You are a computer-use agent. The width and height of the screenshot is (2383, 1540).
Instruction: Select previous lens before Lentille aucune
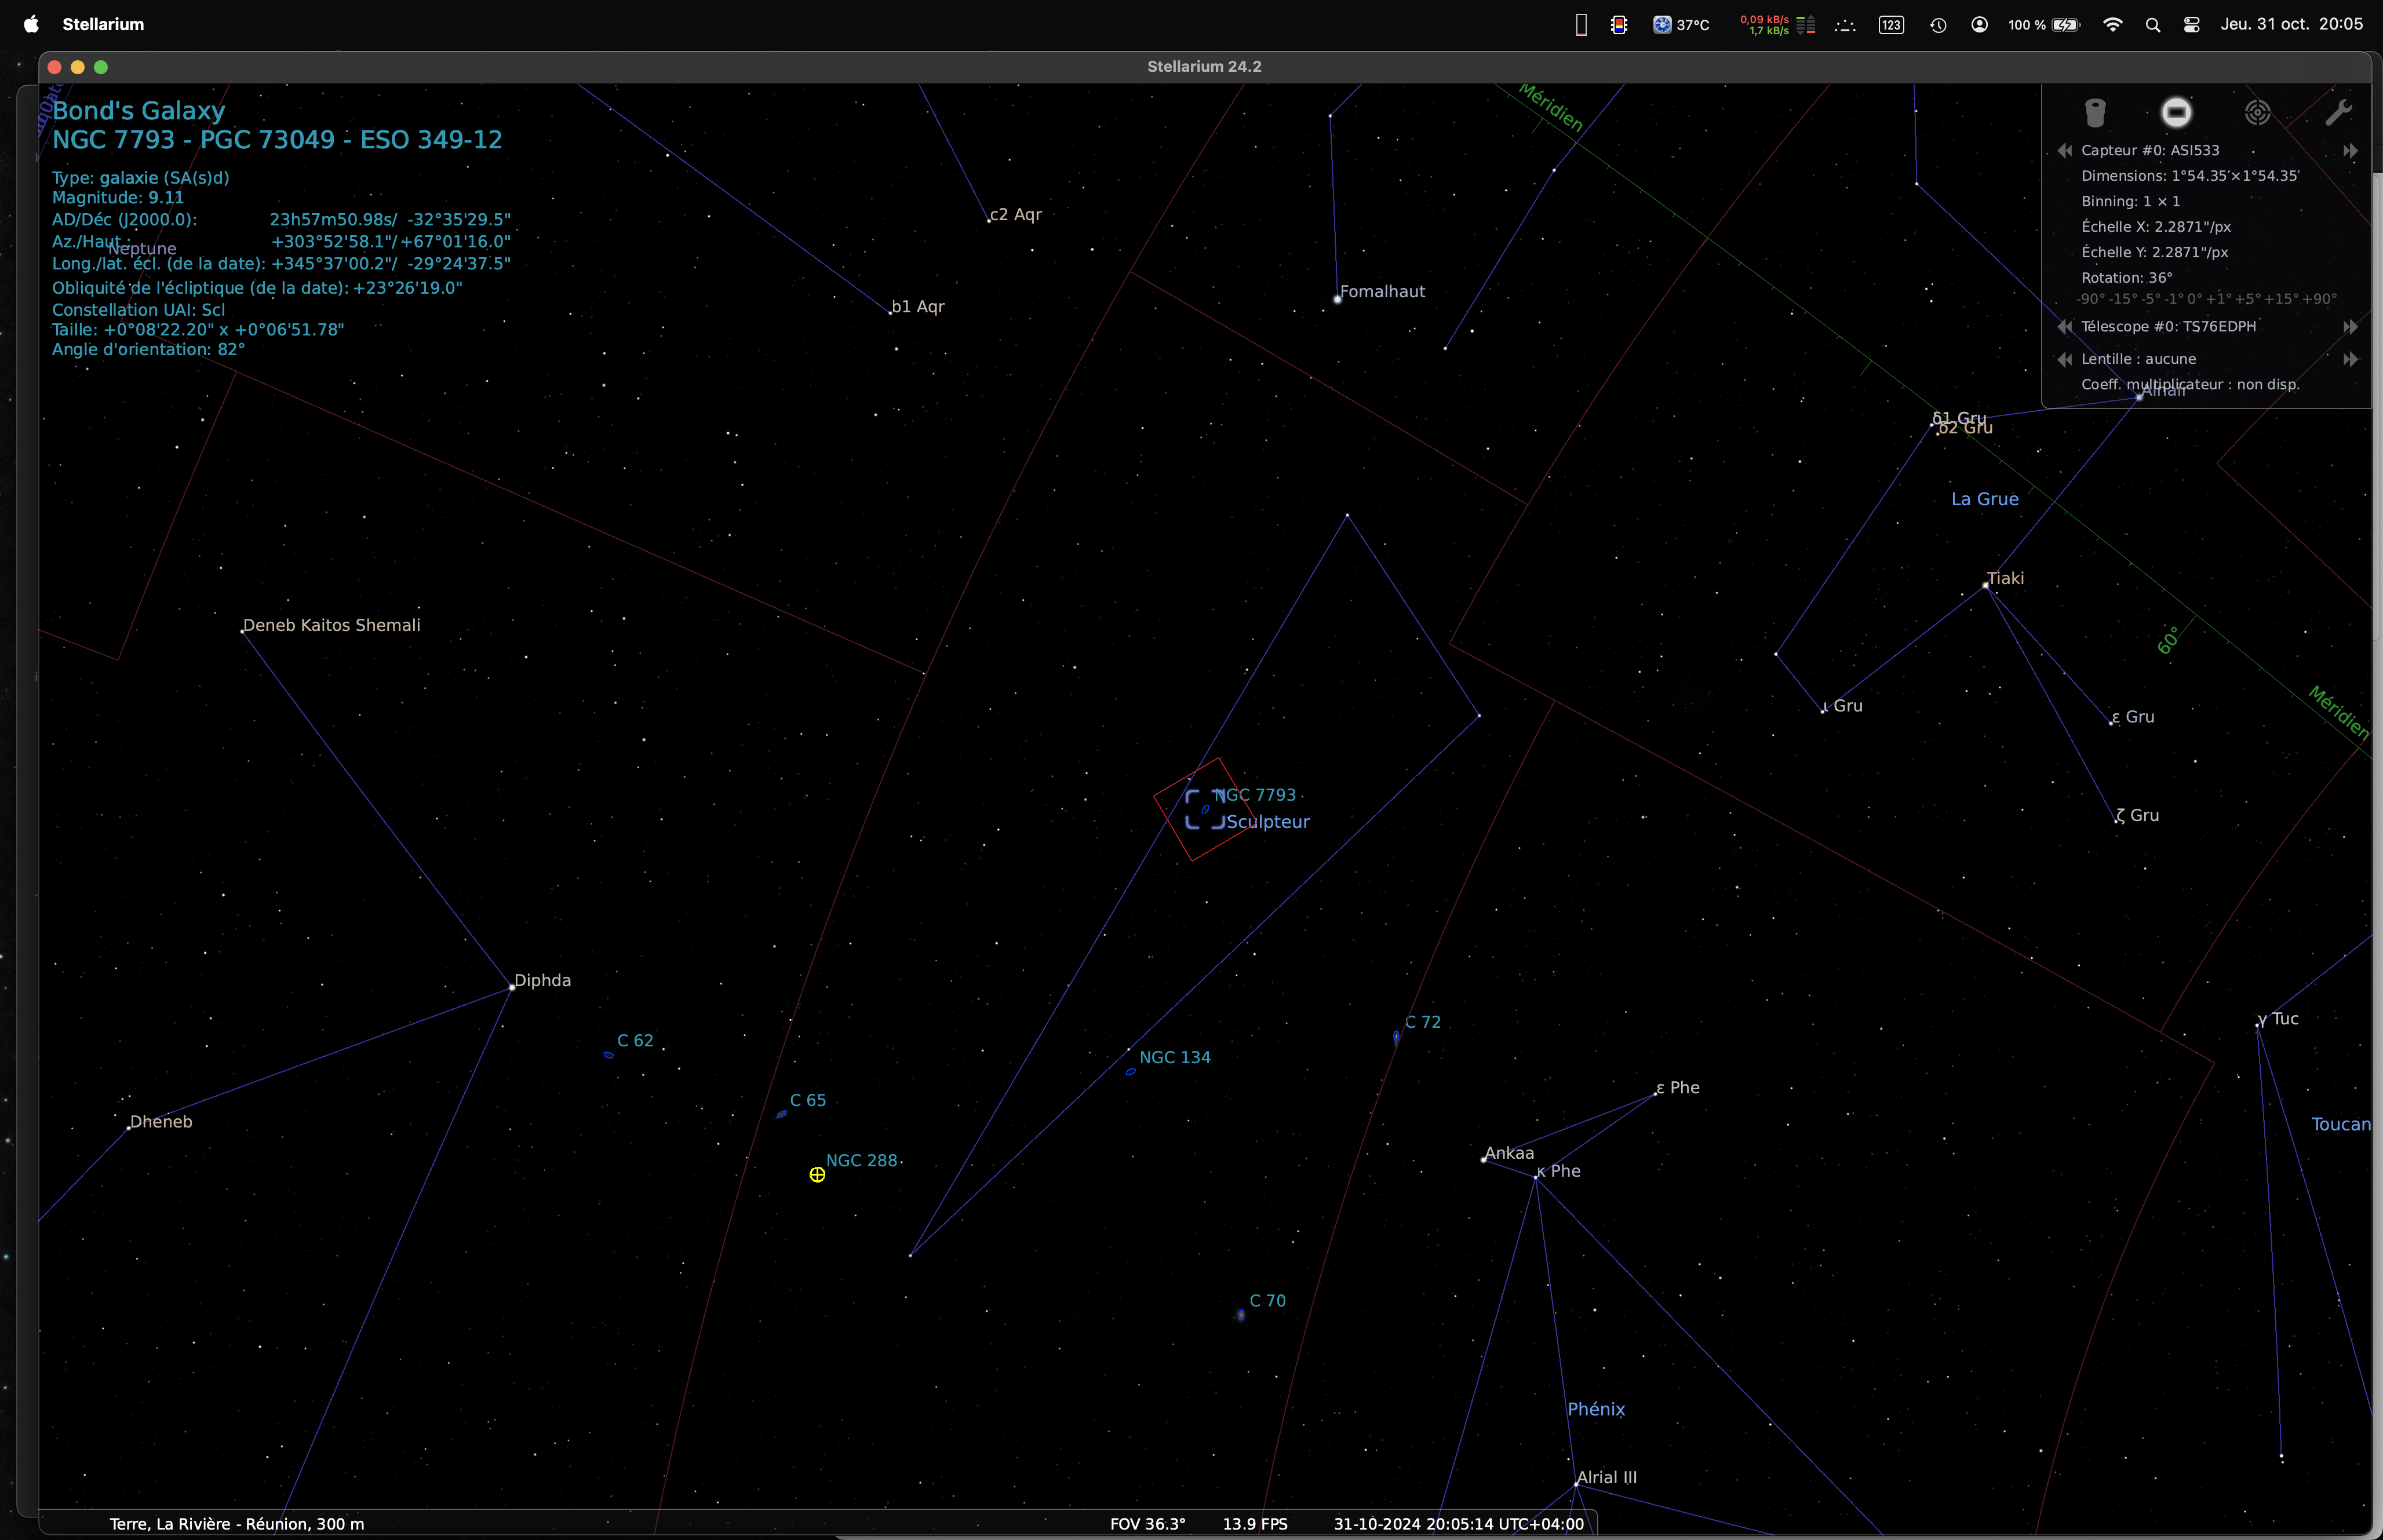(x=2065, y=359)
